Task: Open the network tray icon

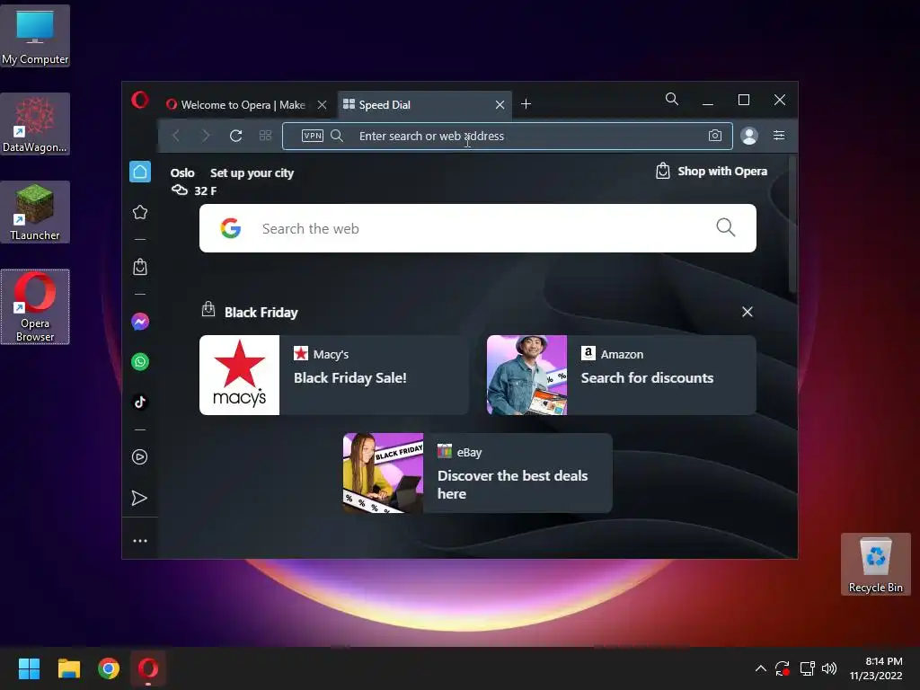Action: 808,668
